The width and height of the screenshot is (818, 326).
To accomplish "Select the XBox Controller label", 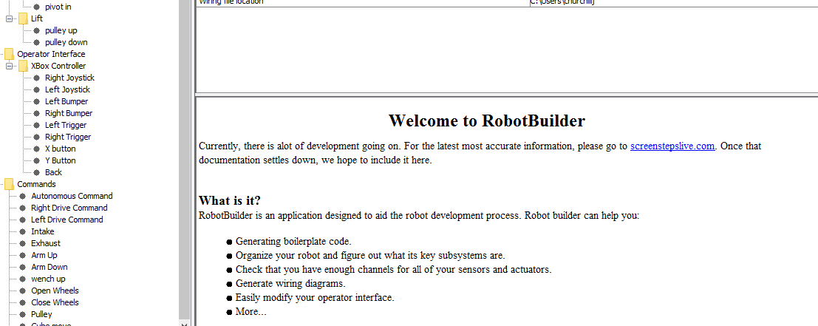I will tap(58, 67).
